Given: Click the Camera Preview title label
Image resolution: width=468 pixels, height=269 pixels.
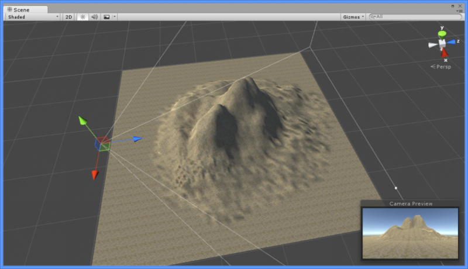Looking at the screenshot, I should [x=411, y=204].
